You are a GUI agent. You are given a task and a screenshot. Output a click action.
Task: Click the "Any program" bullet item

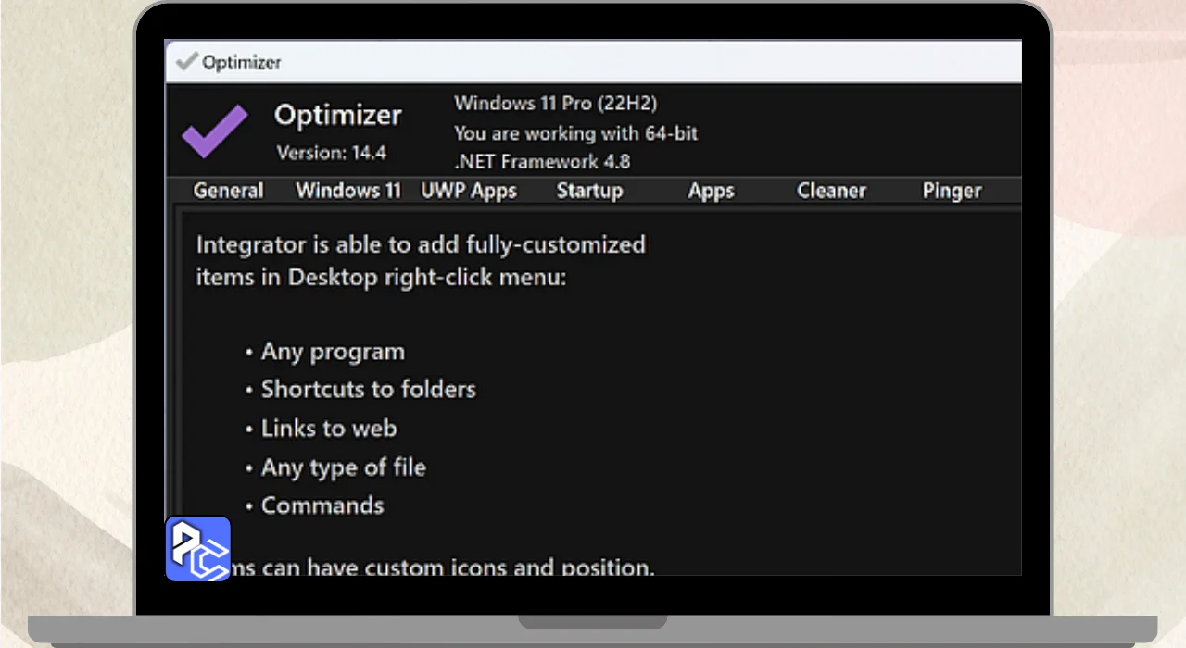333,352
